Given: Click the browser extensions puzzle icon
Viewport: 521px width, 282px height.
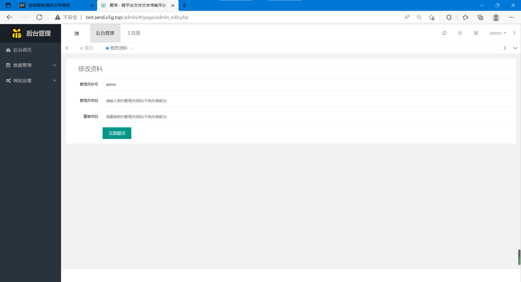Looking at the screenshot, I should click(449, 17).
